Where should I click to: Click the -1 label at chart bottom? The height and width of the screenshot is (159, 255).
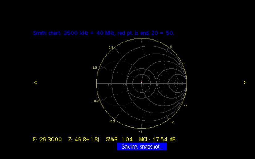pos(140,131)
